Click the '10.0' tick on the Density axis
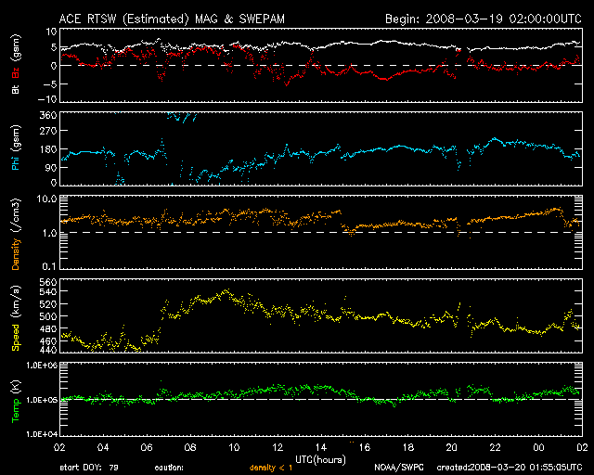 [x=47, y=199]
